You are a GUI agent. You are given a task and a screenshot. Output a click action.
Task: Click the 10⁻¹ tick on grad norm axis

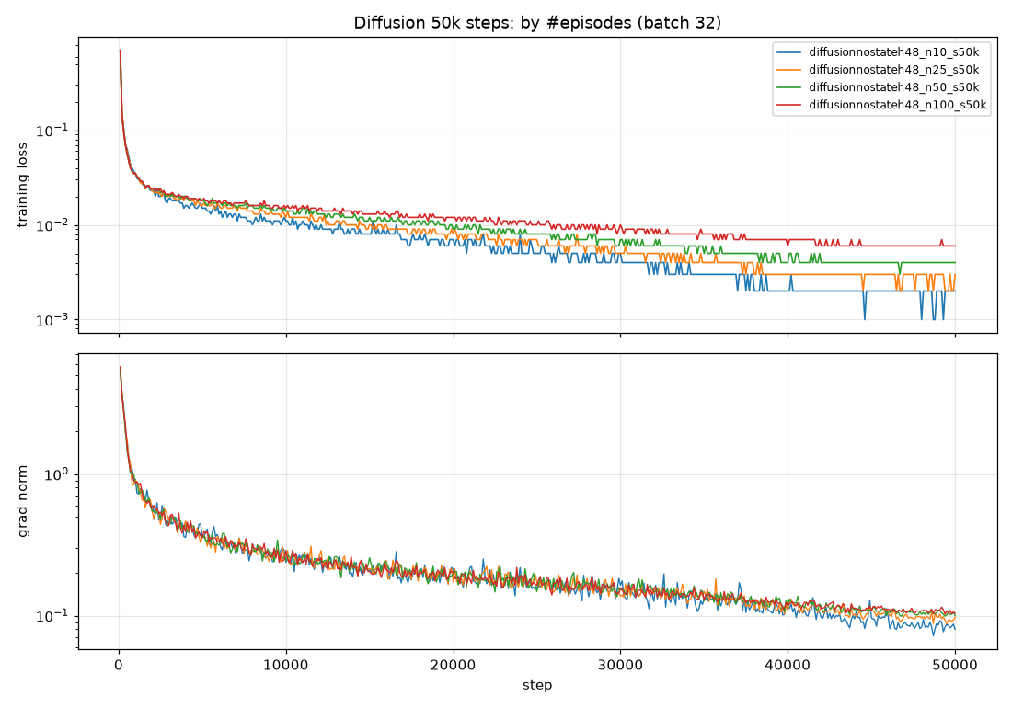(52, 616)
